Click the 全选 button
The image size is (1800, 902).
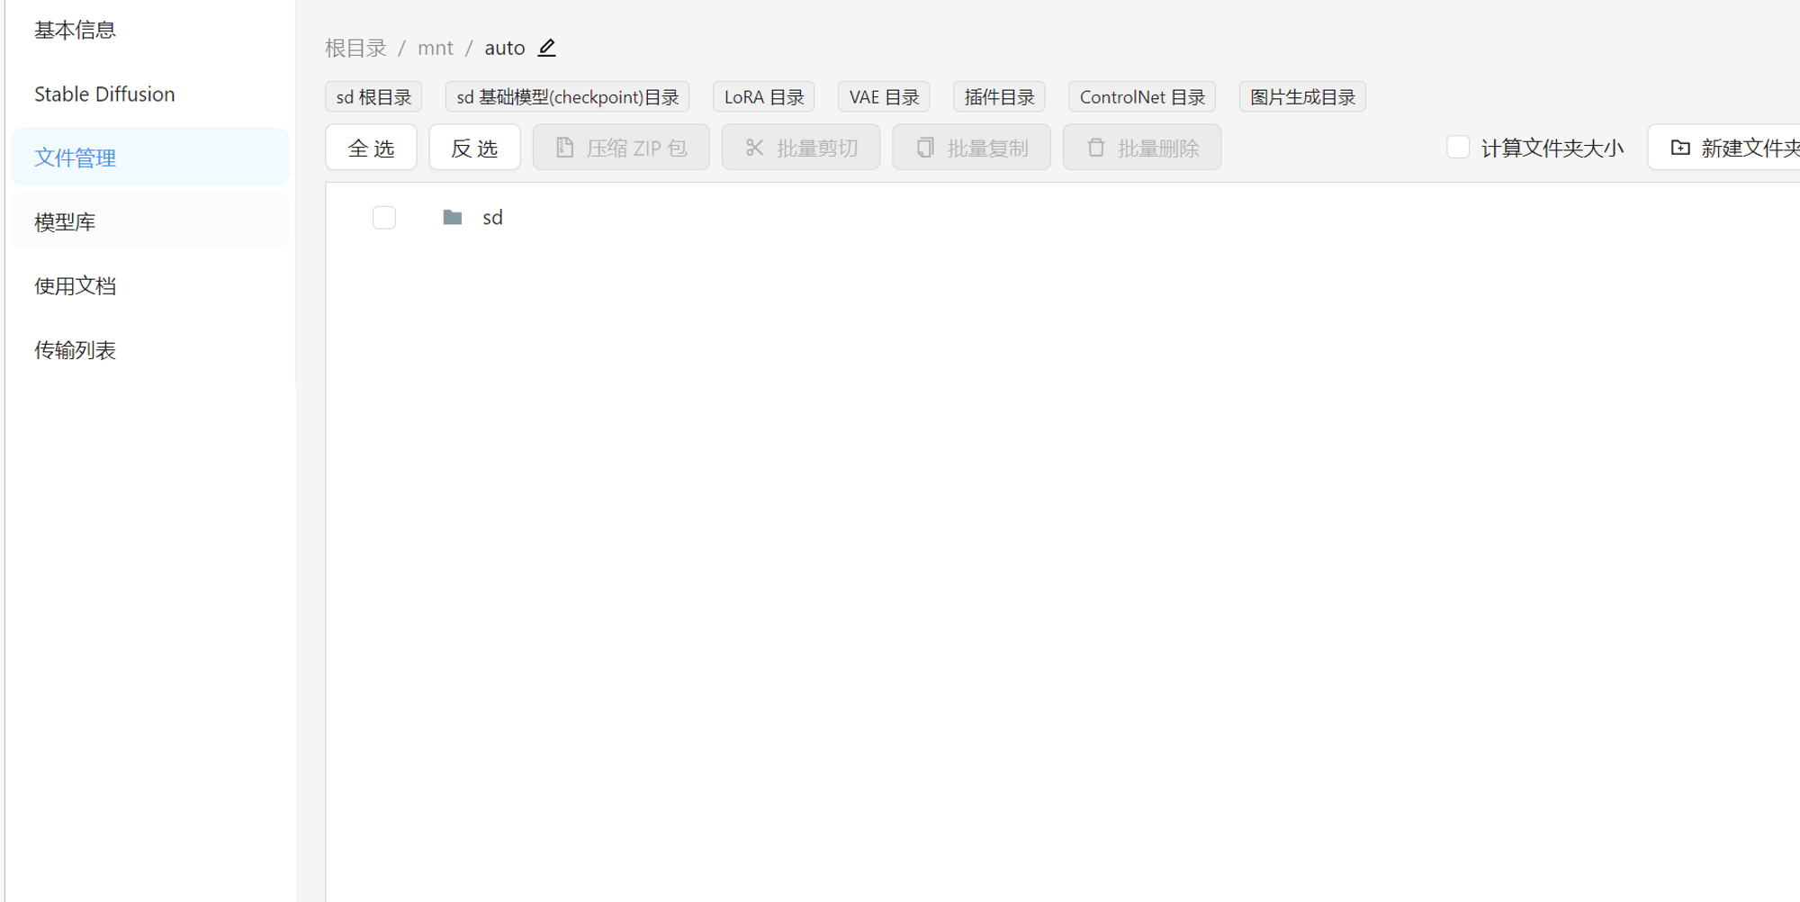(370, 147)
